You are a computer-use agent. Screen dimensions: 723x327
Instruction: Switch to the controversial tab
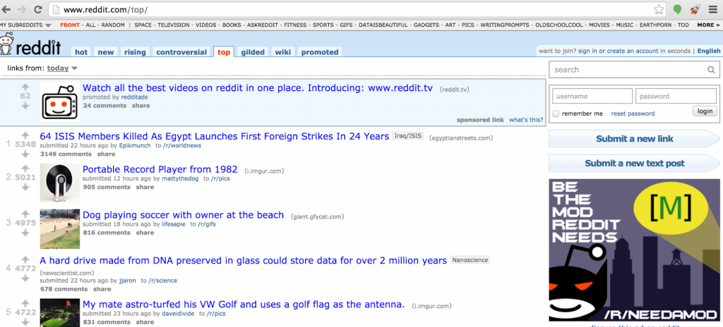(181, 52)
